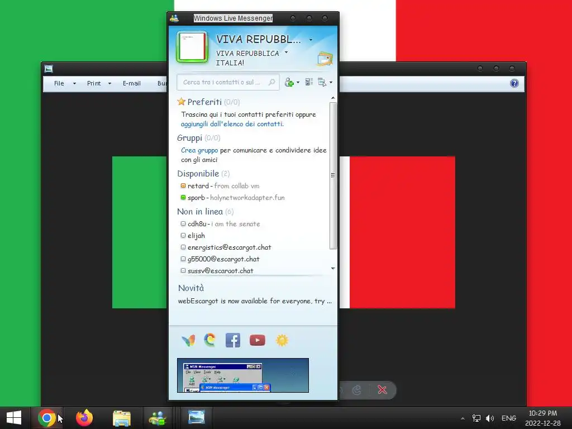The image size is (572, 429).
Task: Click the photo viewer title bar icon
Action: click(x=49, y=69)
